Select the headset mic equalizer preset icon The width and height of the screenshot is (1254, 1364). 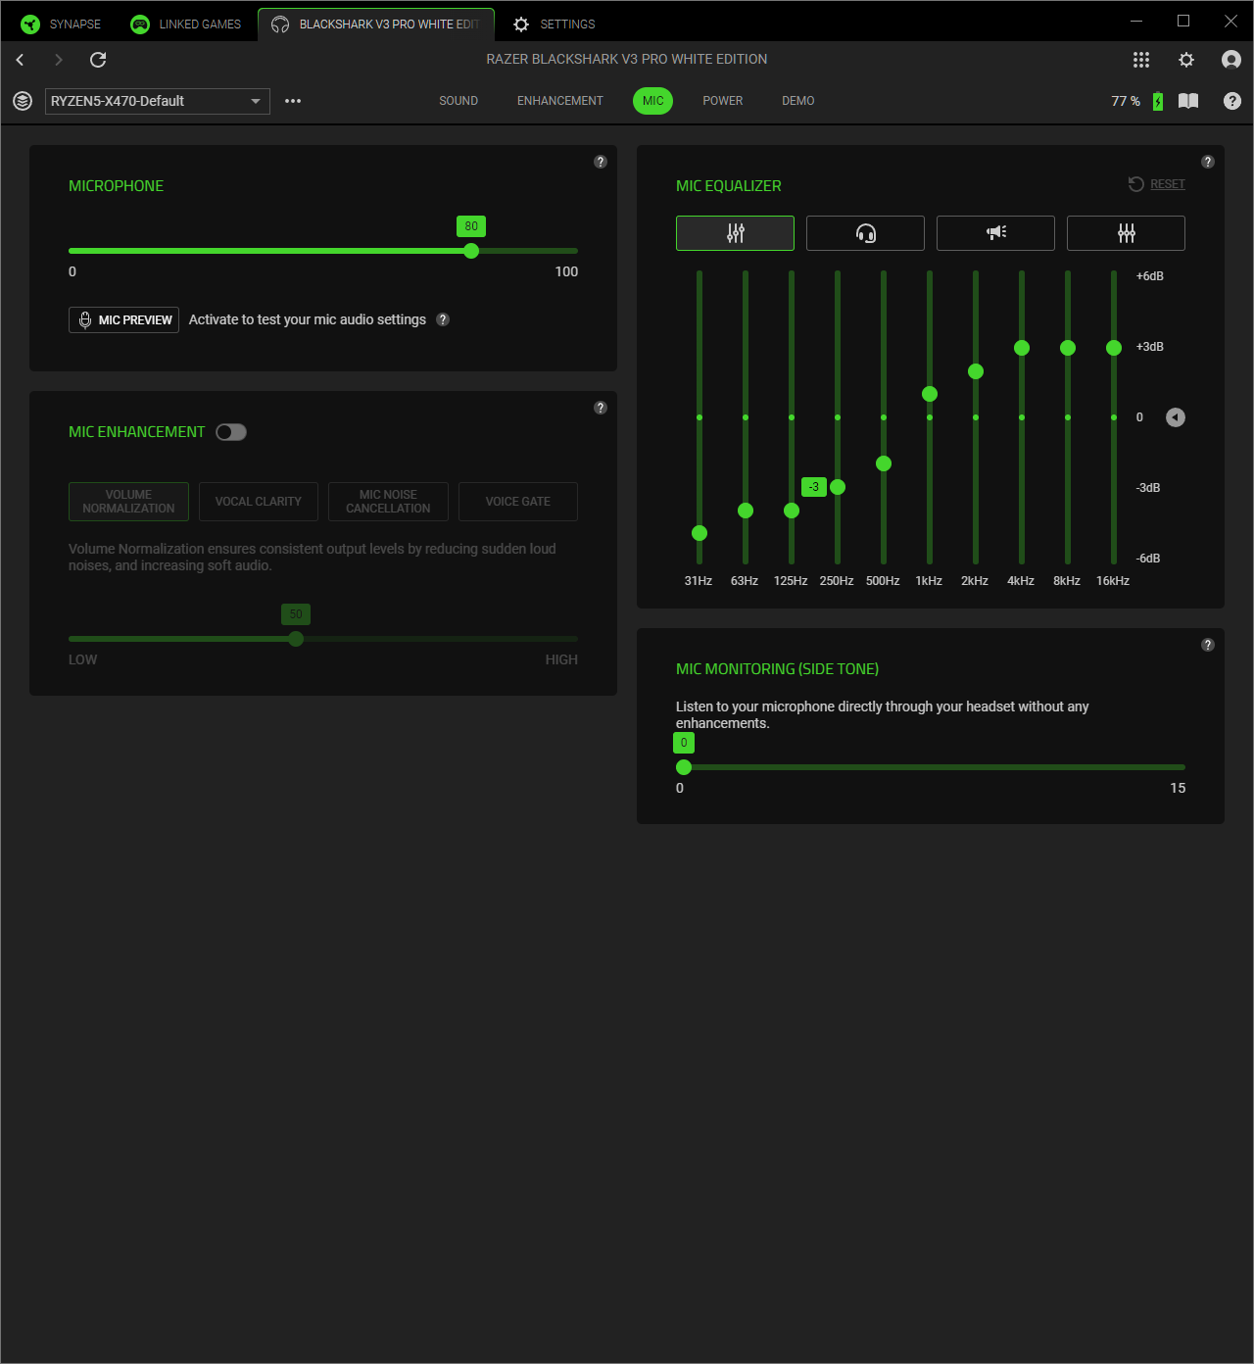(x=865, y=233)
